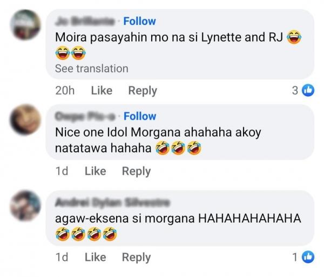The height and width of the screenshot is (277, 324).
Task: Follow the author of the Moira comment
Action: point(139,21)
